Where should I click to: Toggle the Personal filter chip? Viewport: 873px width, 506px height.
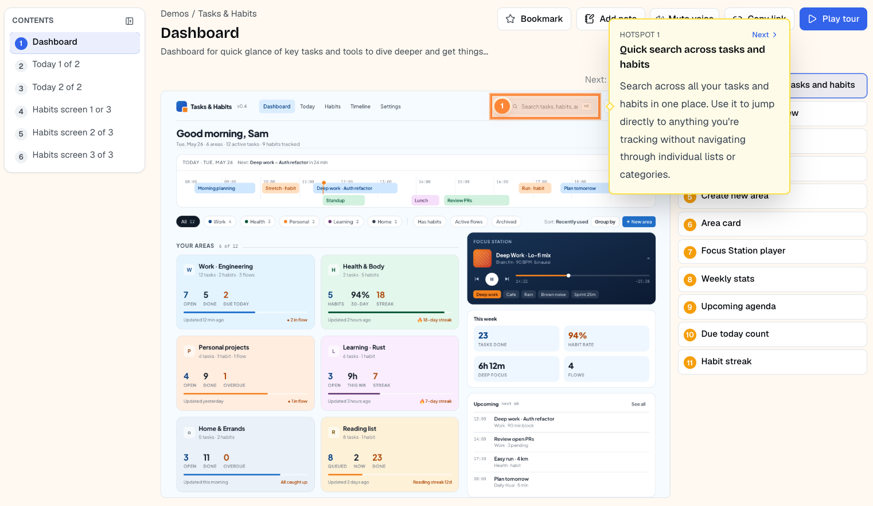click(299, 221)
